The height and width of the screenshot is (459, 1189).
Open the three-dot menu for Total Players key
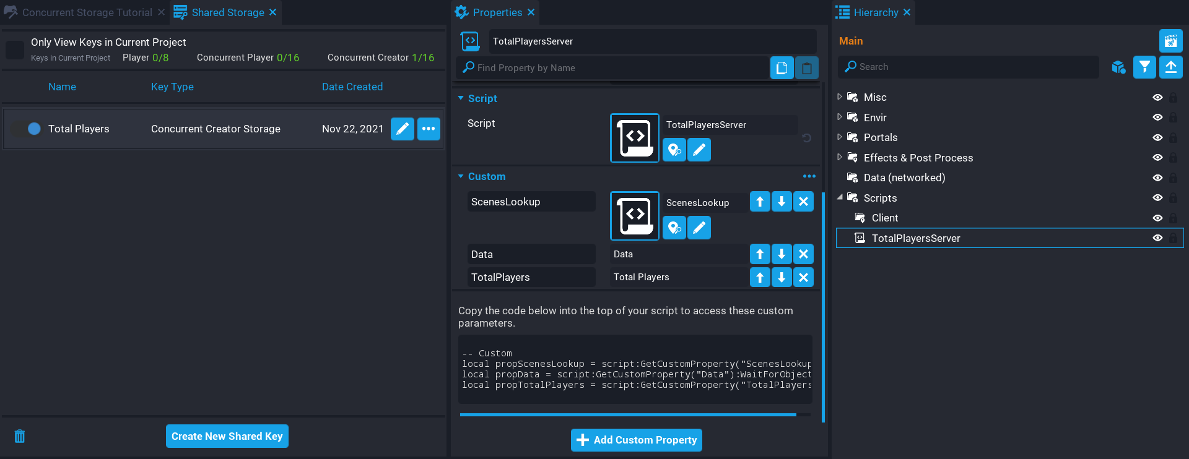coord(429,129)
